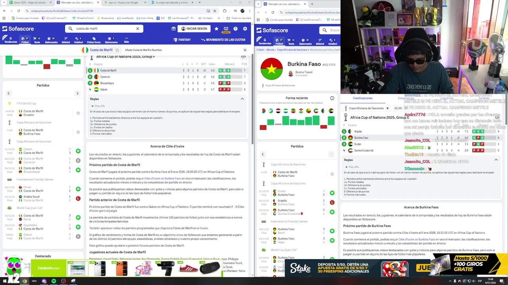This screenshot has height=285, width=508.
Task: Toggle alert for upcoming match in right window
Action: (x=332, y=174)
